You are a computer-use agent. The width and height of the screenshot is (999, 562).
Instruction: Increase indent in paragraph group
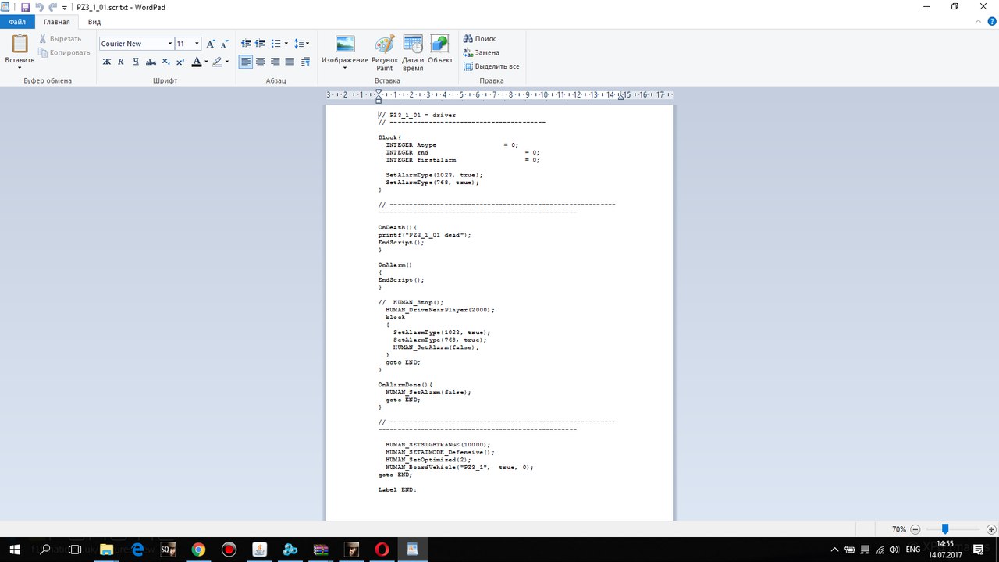coord(261,44)
